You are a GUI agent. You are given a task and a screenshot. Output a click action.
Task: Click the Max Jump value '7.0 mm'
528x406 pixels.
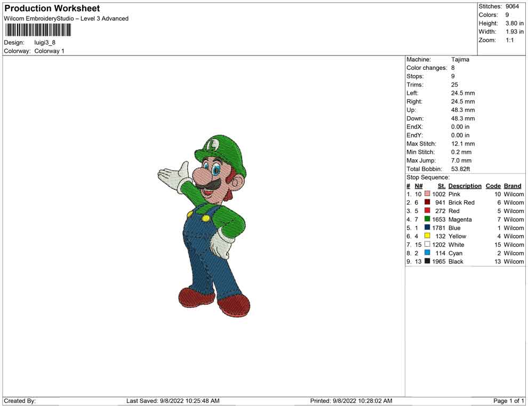point(461,160)
